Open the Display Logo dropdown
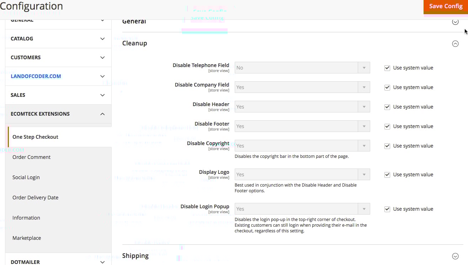468x265 pixels. point(302,175)
